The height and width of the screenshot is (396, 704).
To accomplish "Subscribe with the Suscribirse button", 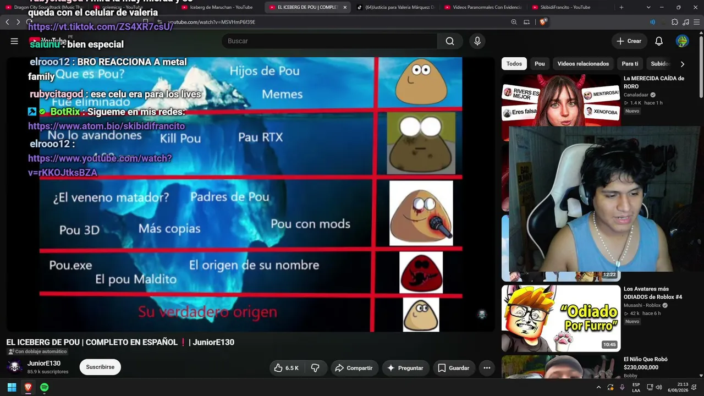I will [100, 367].
